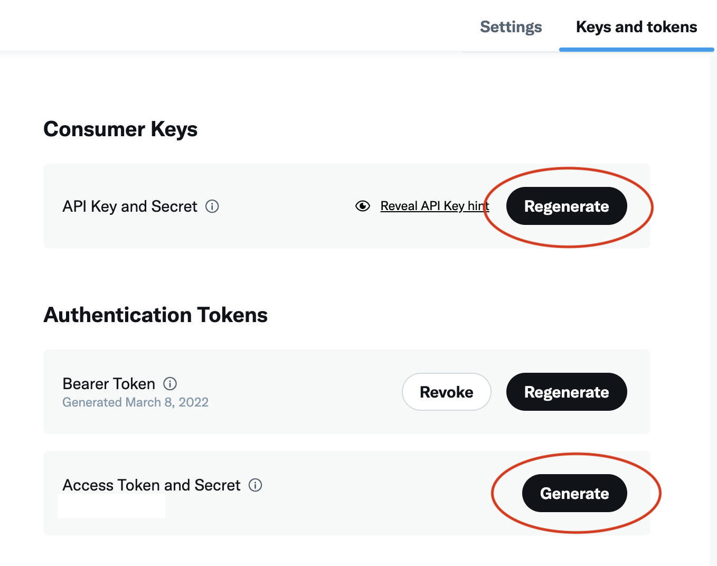Click the eye icon to reveal API Key
Screen dimensions: 717x566
tap(363, 206)
